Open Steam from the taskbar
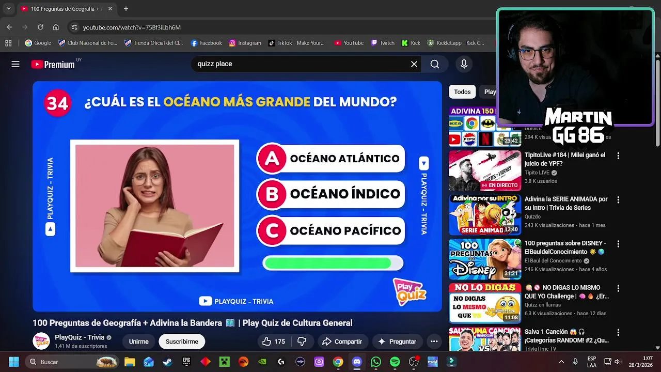The width and height of the screenshot is (661, 372). point(167,362)
